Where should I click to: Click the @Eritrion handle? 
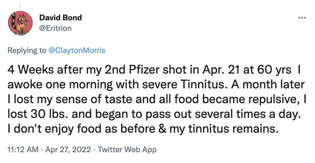pos(55,28)
